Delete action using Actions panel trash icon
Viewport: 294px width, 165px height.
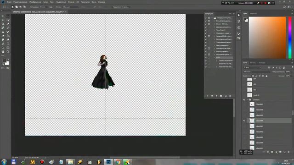click(x=230, y=96)
